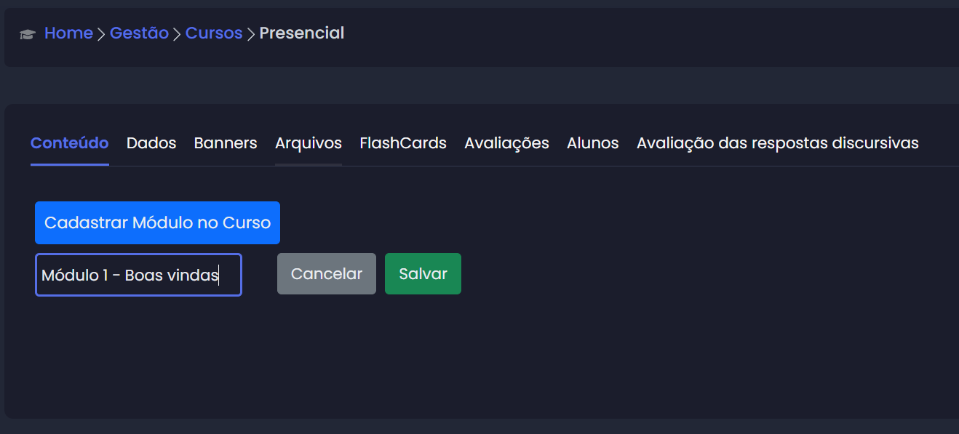The image size is (959, 434).
Task: Click the chevron between Gestão and Cursos
Action: point(177,34)
